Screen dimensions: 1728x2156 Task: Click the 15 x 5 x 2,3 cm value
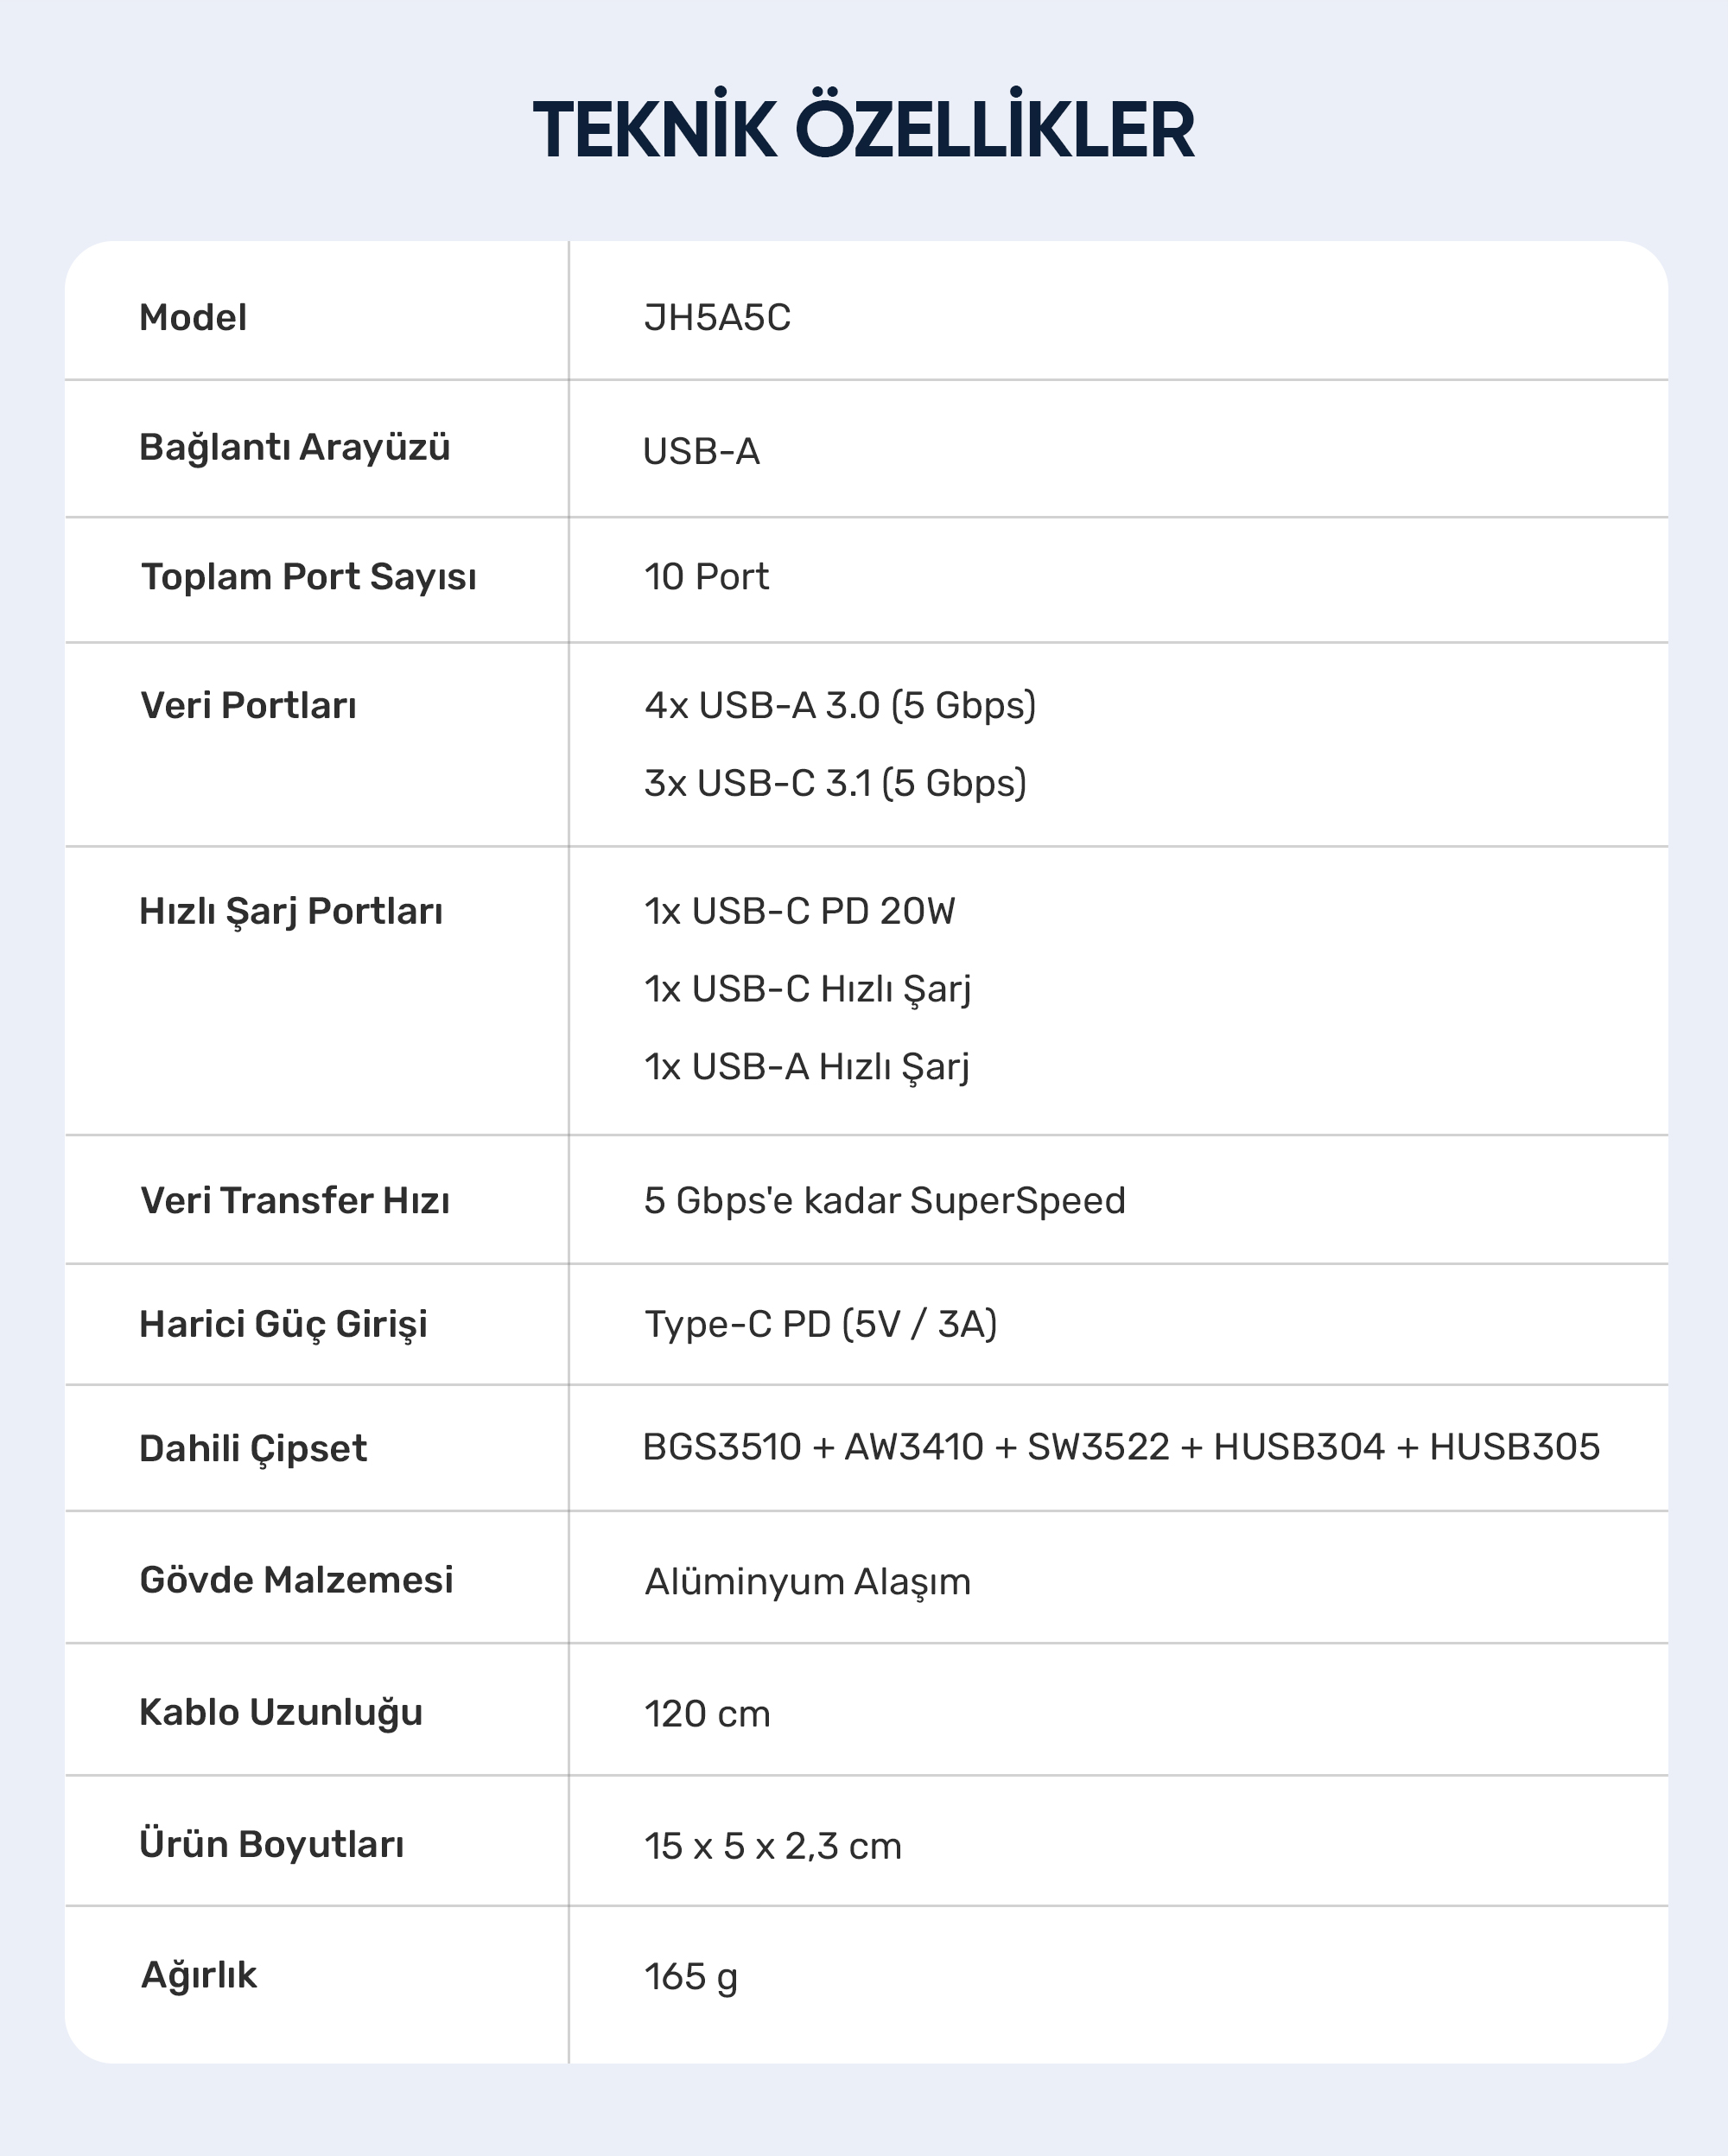pos(772,1845)
